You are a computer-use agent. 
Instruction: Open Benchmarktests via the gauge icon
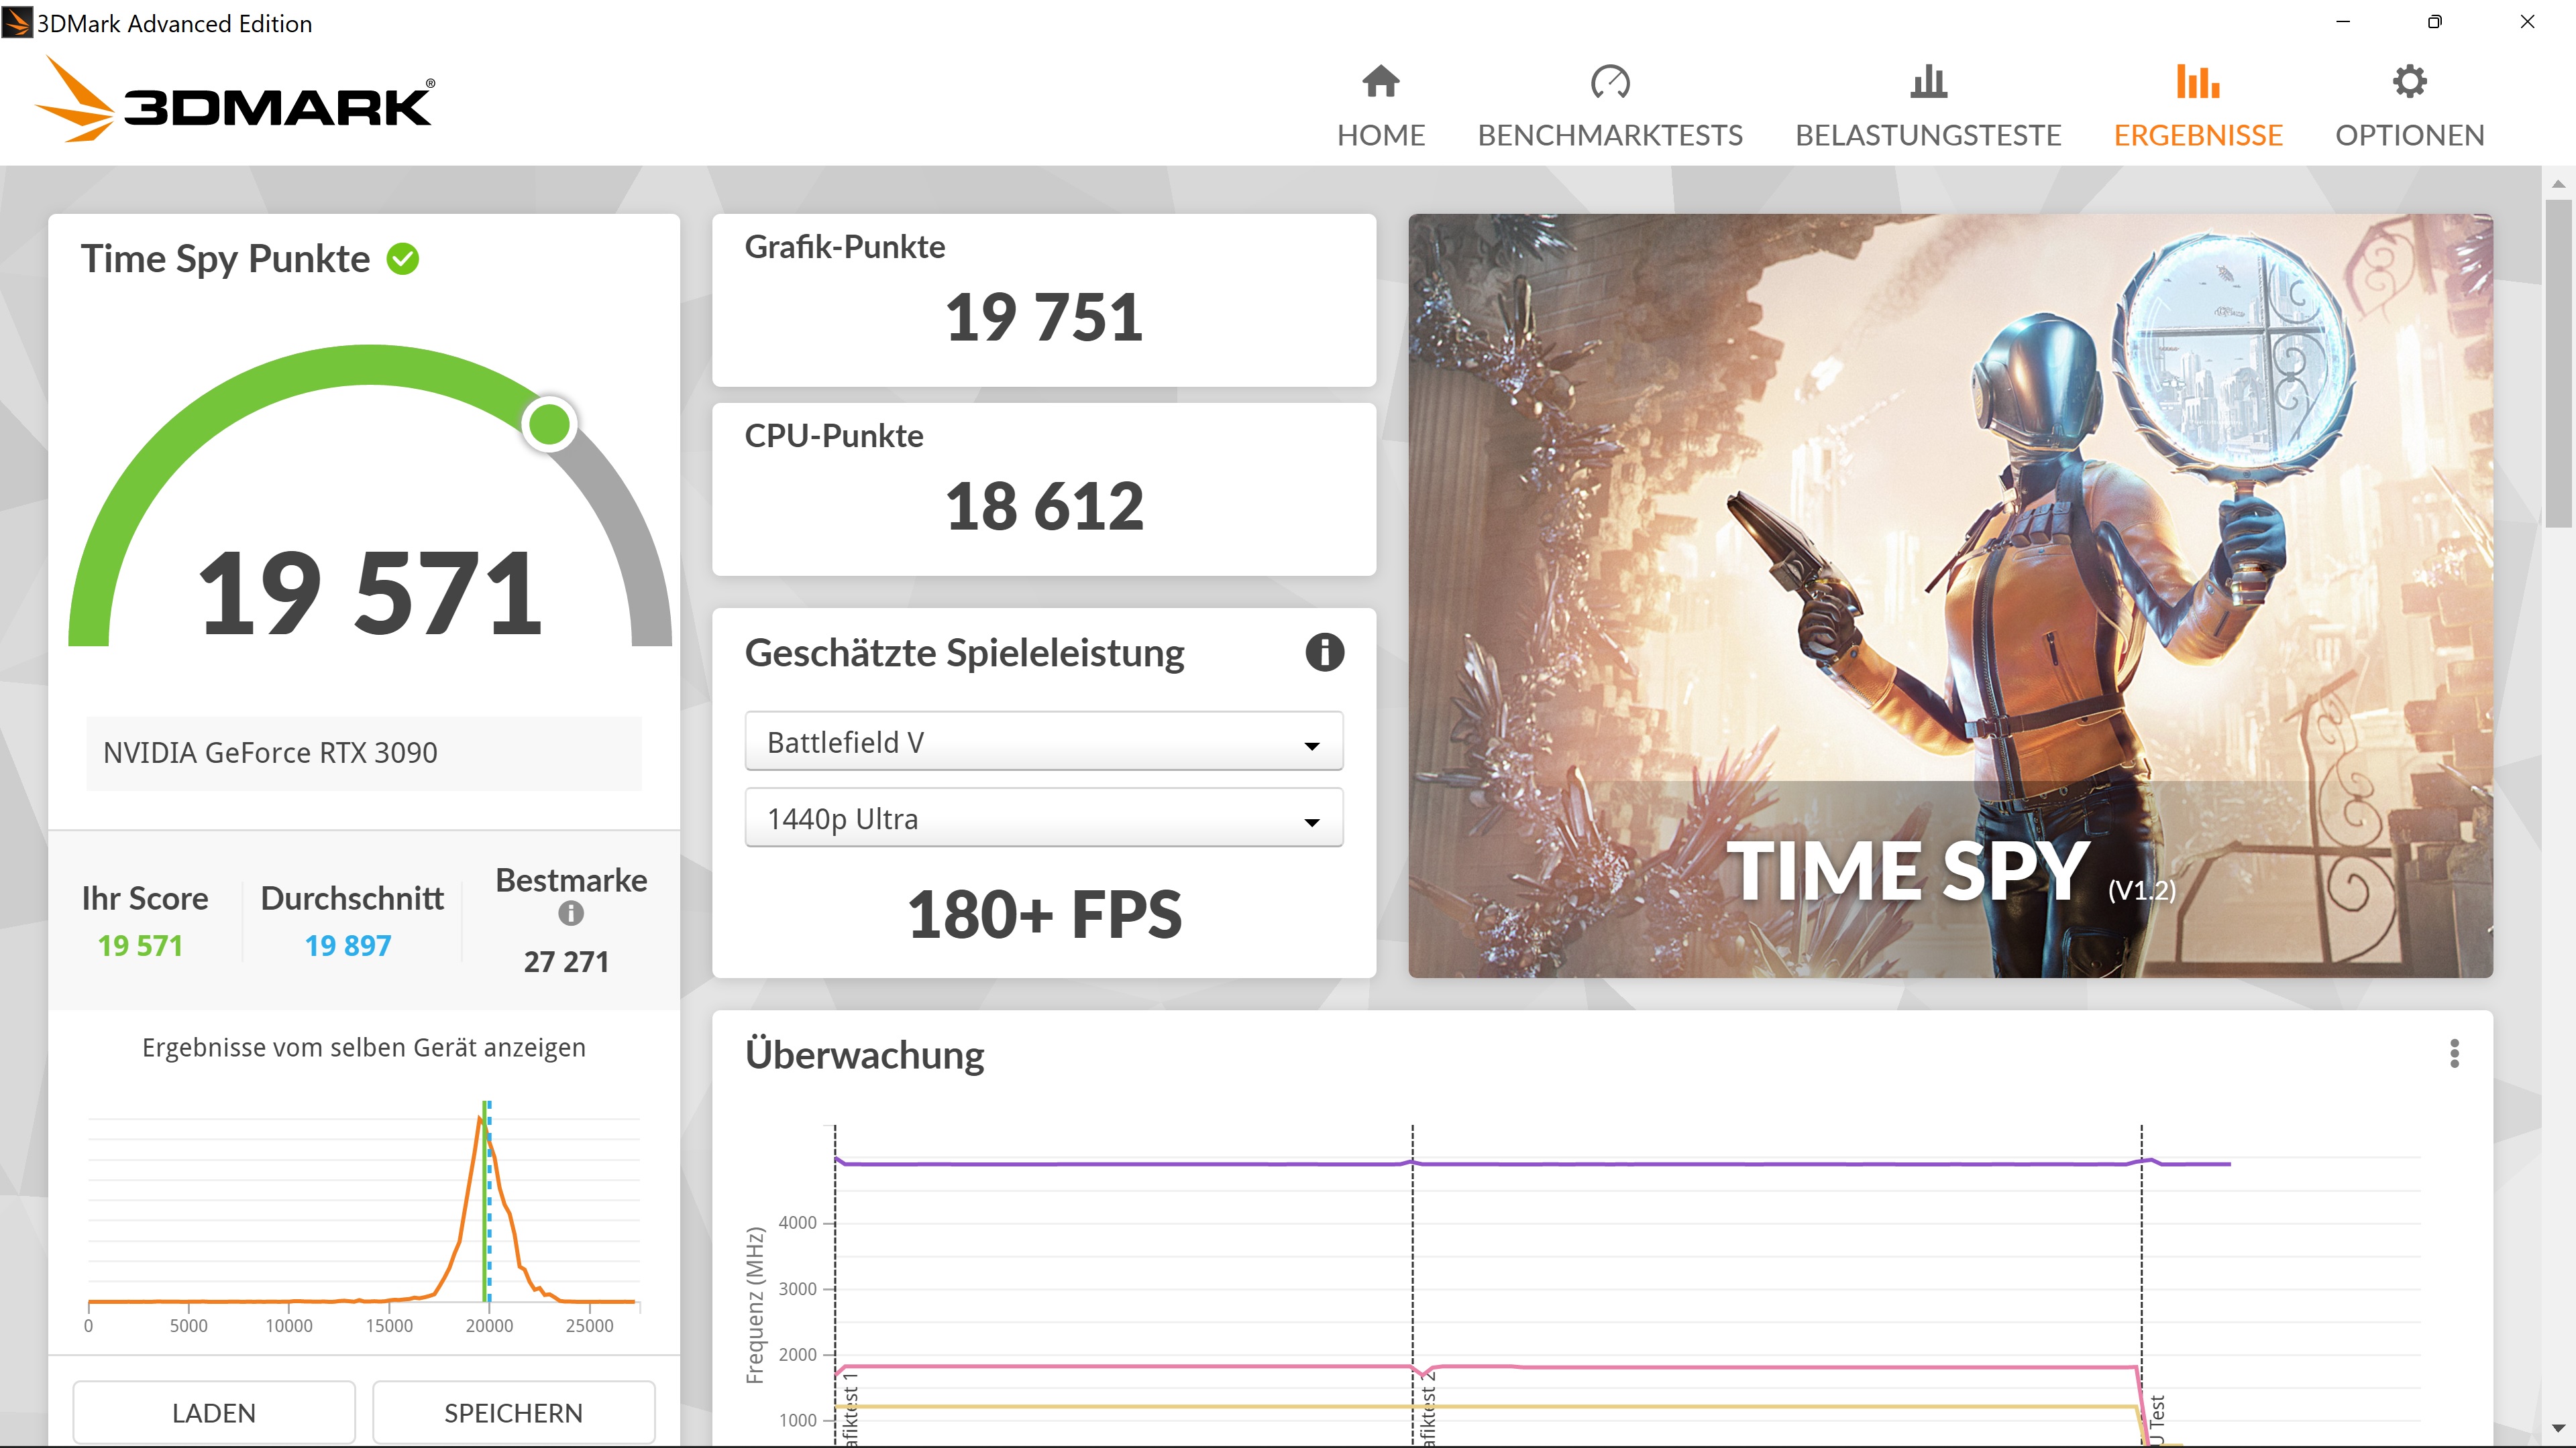1610,82
